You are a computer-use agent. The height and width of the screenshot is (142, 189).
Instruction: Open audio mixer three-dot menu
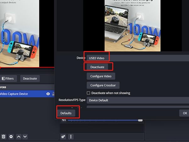pyautogui.click(x=71, y=137)
